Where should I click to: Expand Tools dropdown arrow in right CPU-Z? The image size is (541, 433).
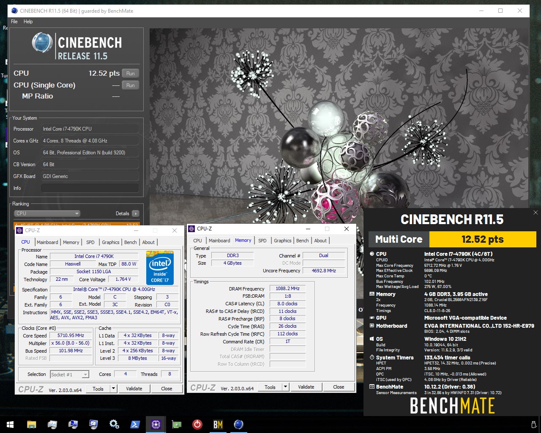click(285, 387)
